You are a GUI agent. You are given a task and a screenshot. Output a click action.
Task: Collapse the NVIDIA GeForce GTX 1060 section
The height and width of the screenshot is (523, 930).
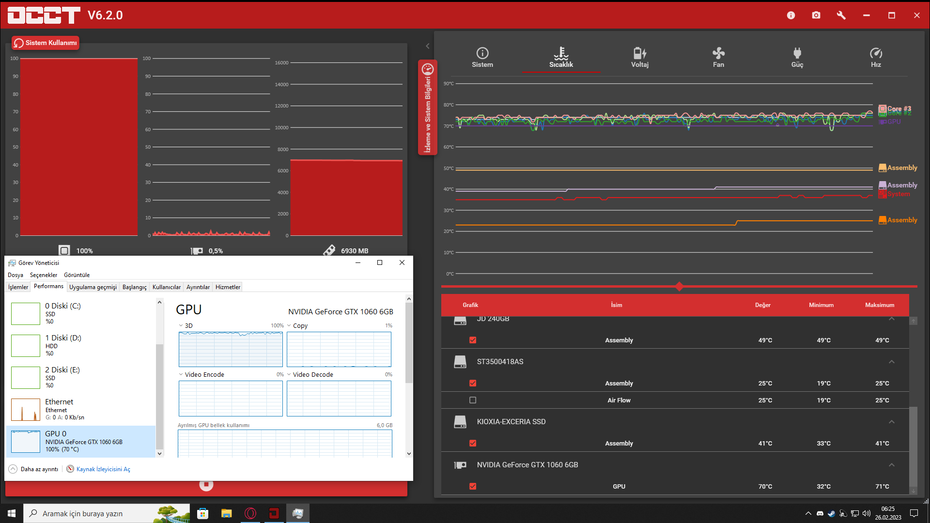point(891,465)
